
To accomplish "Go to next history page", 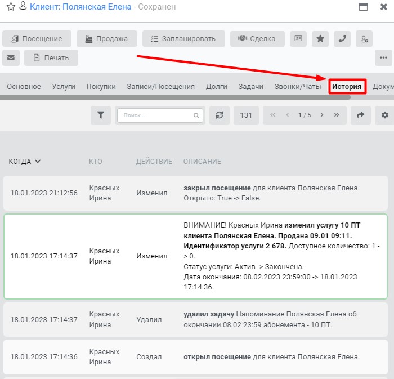I will (x=322, y=115).
